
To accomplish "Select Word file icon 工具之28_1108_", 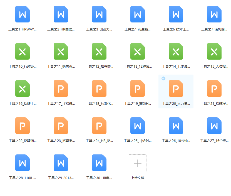I will (x=23, y=163).
